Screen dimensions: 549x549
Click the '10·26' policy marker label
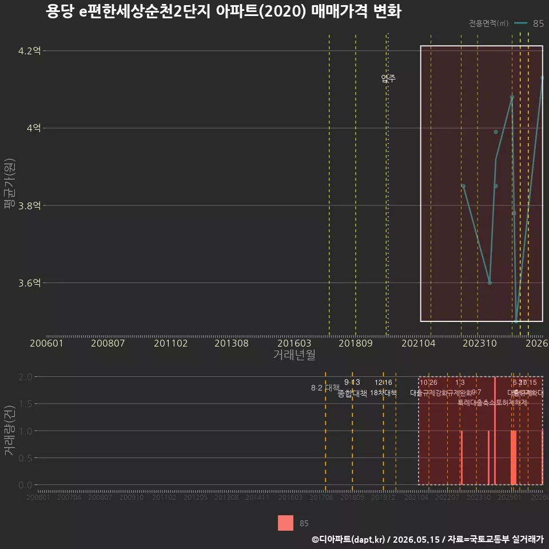[428, 383]
